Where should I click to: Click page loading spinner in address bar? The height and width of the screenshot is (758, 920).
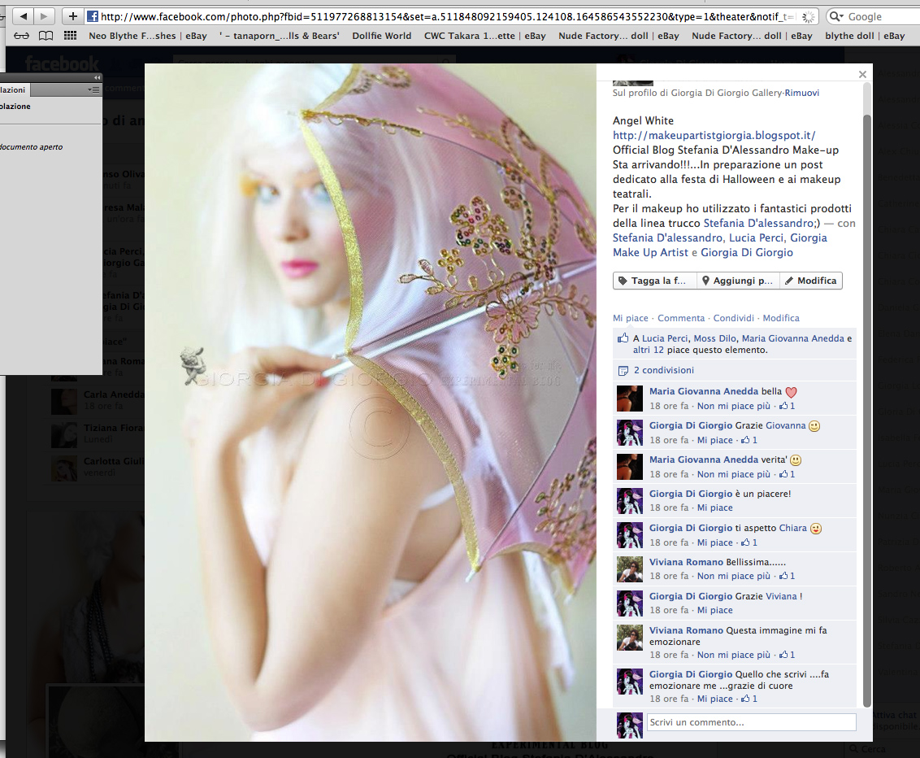pyautogui.click(x=808, y=17)
